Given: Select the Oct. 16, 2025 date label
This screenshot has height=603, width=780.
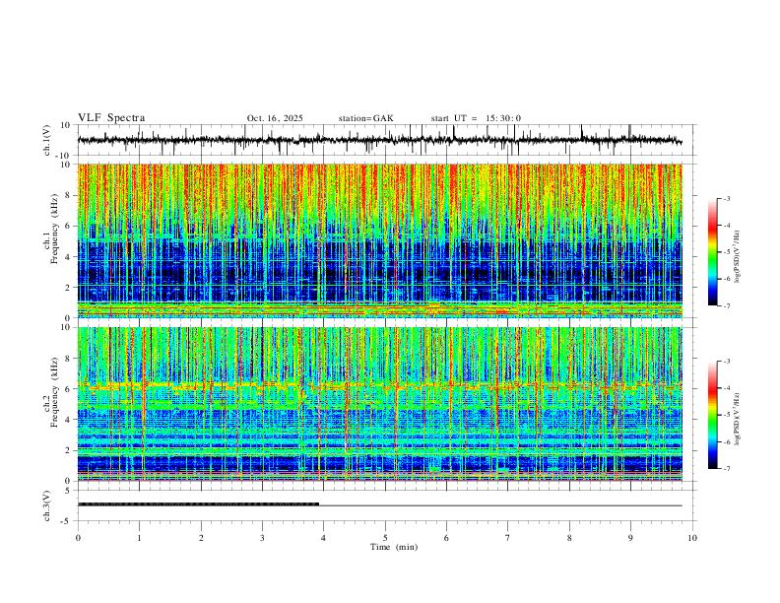Looking at the screenshot, I should [x=275, y=118].
